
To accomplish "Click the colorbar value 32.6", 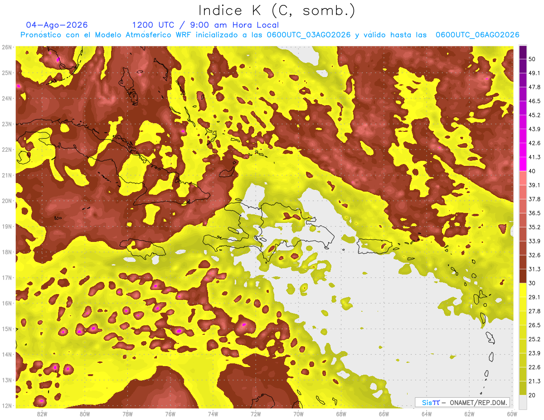I will 534,255.
